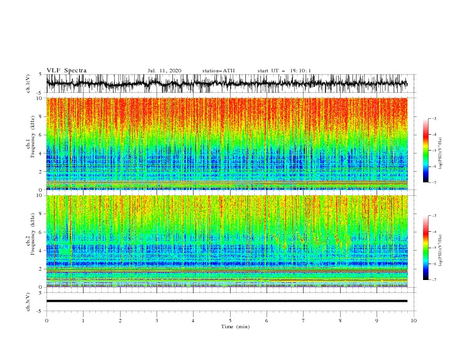Click the ch.1 'Frequency (kHz)' axis label

tap(32, 136)
